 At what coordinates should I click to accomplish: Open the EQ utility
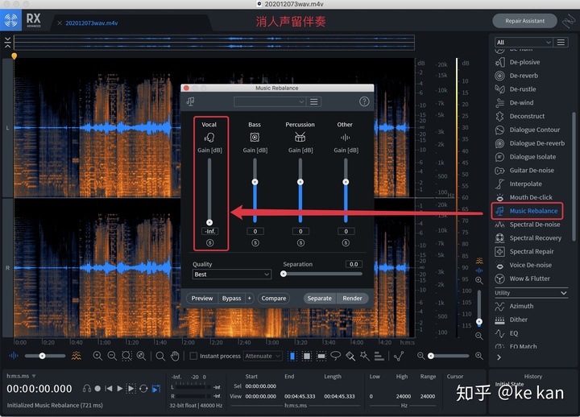click(507, 333)
